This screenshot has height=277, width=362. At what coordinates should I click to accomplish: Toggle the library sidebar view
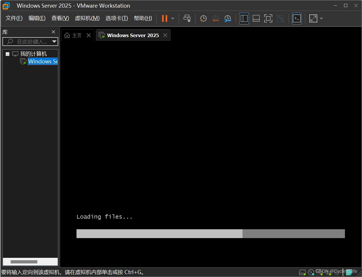point(244,19)
